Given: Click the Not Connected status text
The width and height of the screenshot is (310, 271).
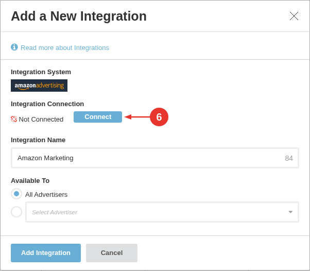Looking at the screenshot, I should (41, 120).
